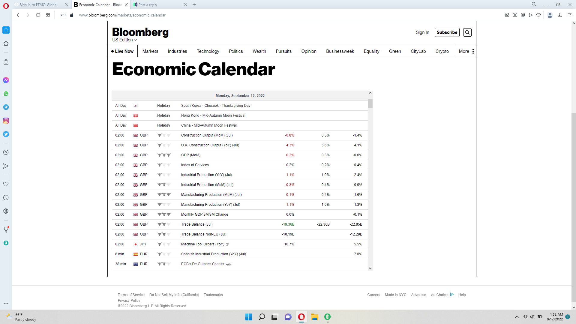The width and height of the screenshot is (576, 324).
Task: Click the Subscribe button
Action: pos(447,32)
